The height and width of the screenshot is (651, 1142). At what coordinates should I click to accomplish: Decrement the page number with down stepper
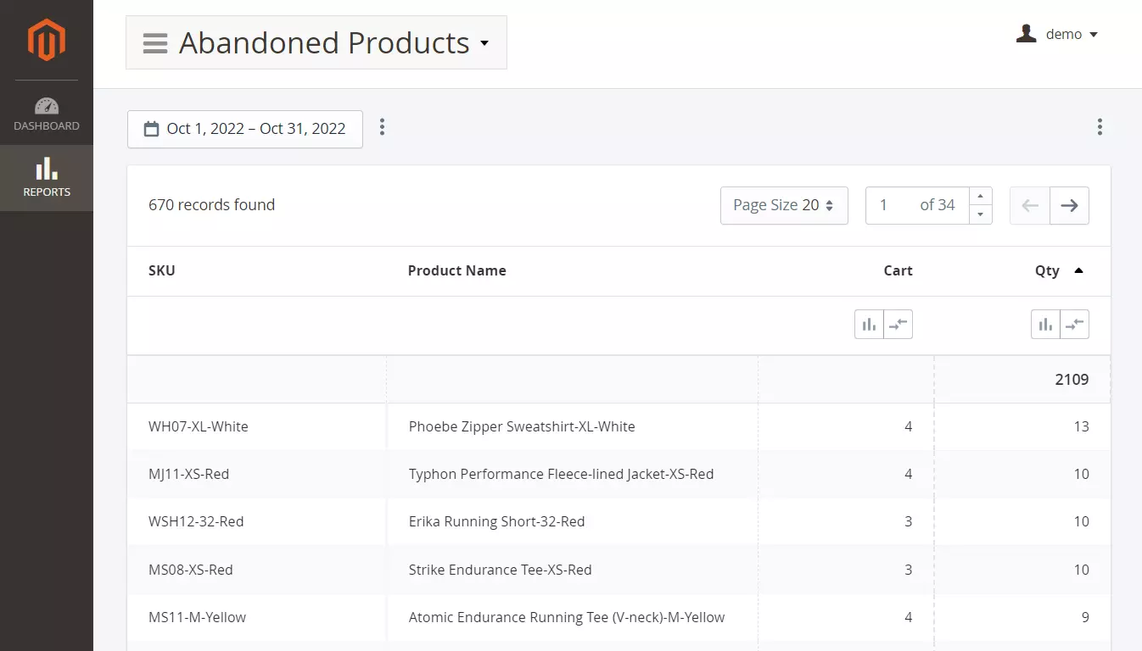pos(981,215)
